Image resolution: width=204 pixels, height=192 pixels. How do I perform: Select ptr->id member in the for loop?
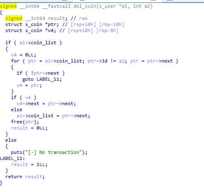point(97,61)
